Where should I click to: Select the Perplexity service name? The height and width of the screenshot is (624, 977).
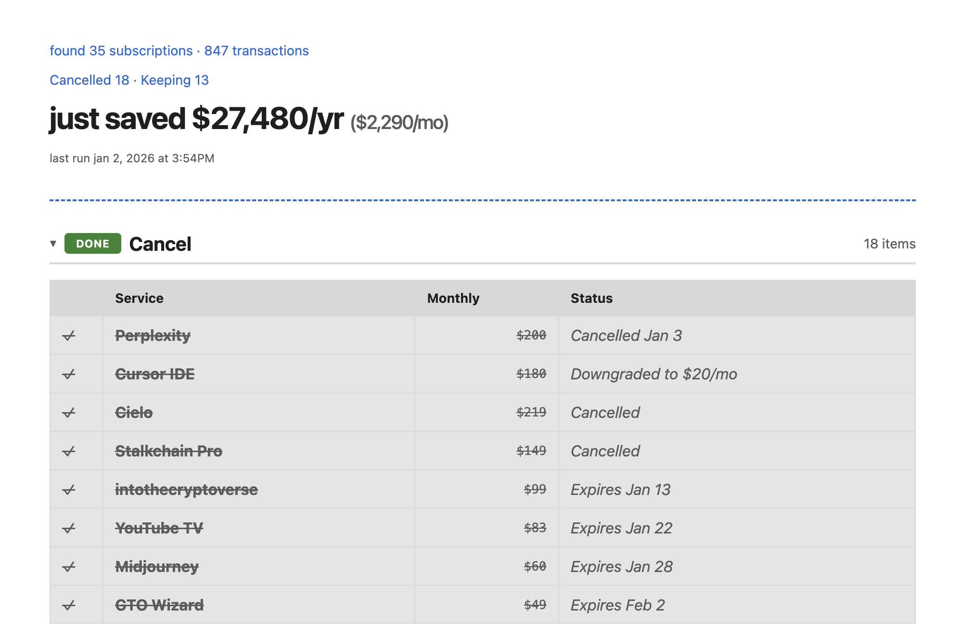click(x=153, y=336)
